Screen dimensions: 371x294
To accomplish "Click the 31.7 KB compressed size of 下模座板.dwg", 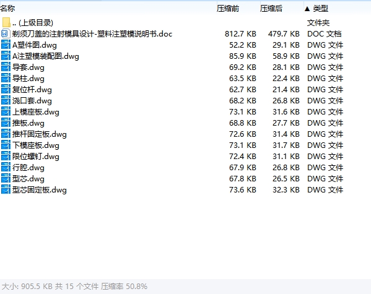I will click(x=286, y=145).
